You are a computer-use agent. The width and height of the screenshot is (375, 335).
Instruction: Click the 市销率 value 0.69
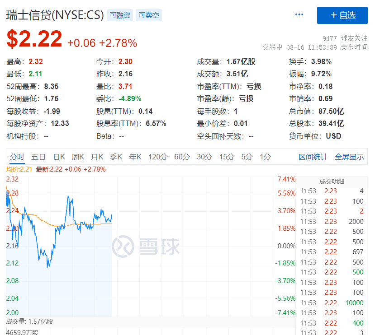(326, 98)
